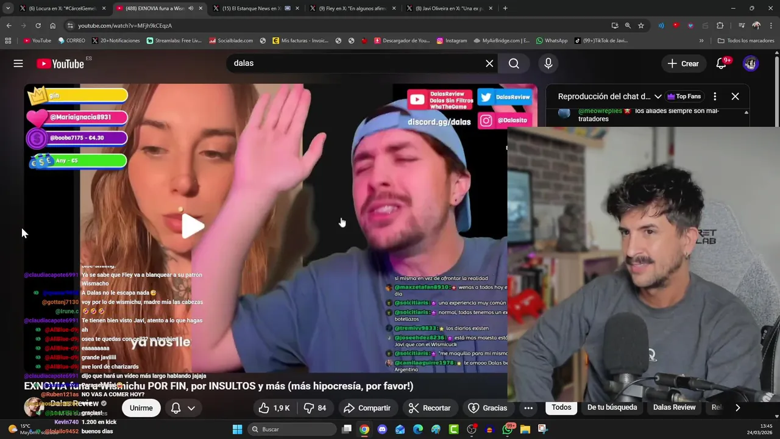Run search with the magnifier button

tap(514, 63)
